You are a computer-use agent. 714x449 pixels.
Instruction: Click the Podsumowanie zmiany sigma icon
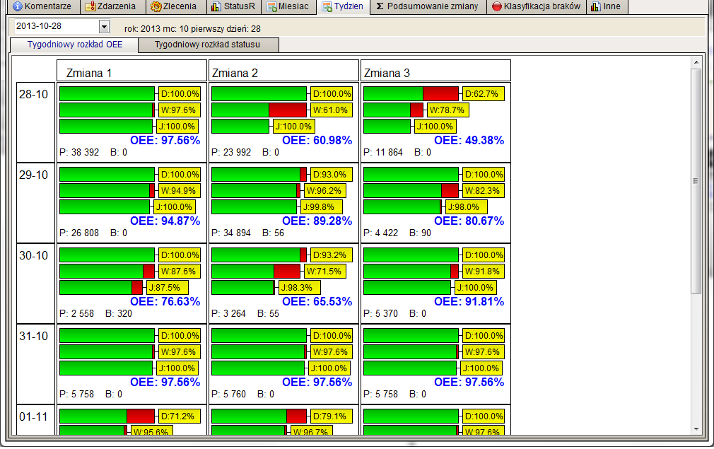click(x=380, y=6)
